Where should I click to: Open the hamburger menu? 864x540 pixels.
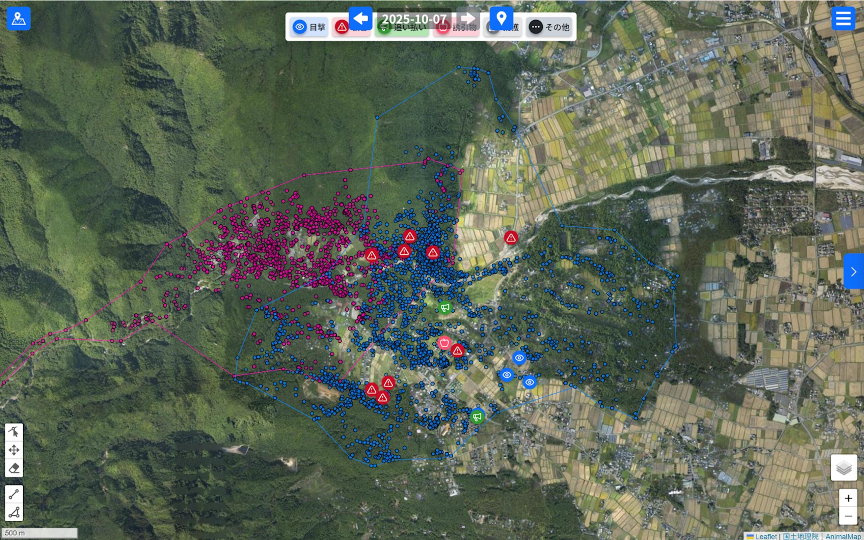click(x=843, y=19)
